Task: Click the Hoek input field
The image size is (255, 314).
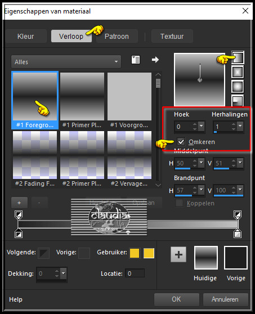Action: (183, 127)
